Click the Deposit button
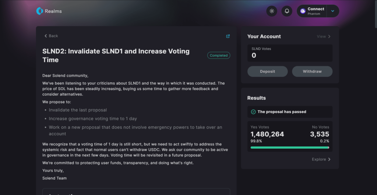This screenshot has height=195, width=377. pyautogui.click(x=268, y=71)
